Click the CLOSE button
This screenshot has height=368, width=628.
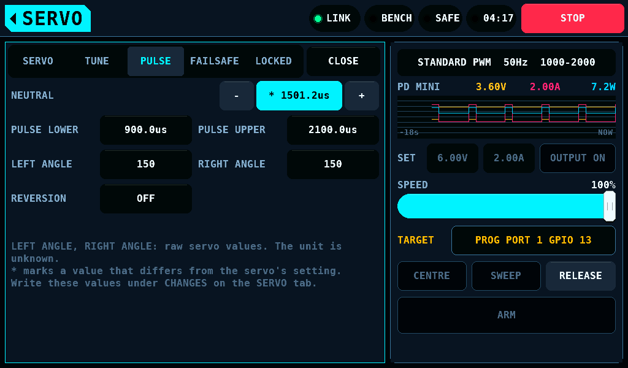pos(343,61)
